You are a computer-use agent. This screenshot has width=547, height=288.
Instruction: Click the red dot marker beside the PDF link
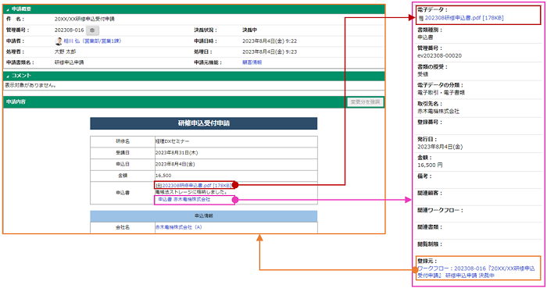(235, 185)
